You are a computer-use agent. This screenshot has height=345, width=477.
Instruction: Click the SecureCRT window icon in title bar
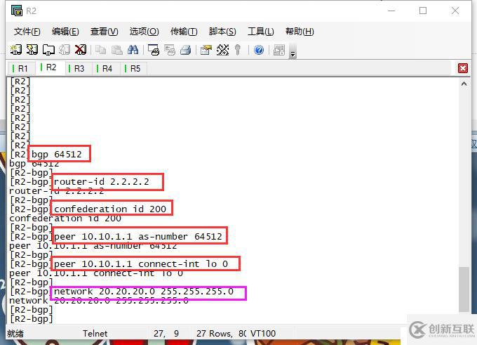pos(17,11)
